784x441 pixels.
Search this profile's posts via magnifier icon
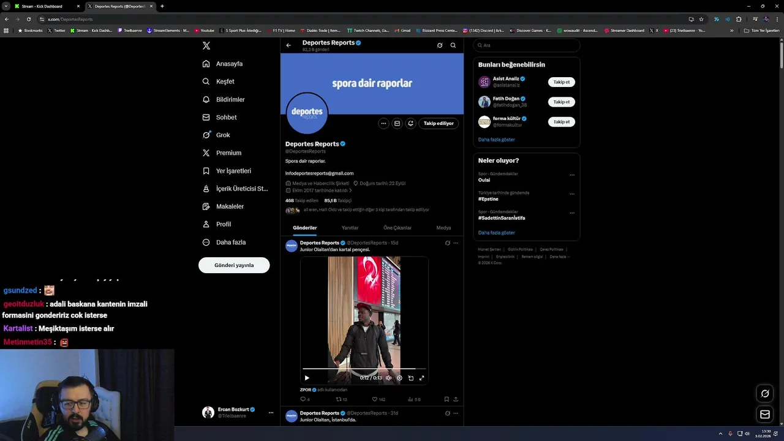coord(453,45)
